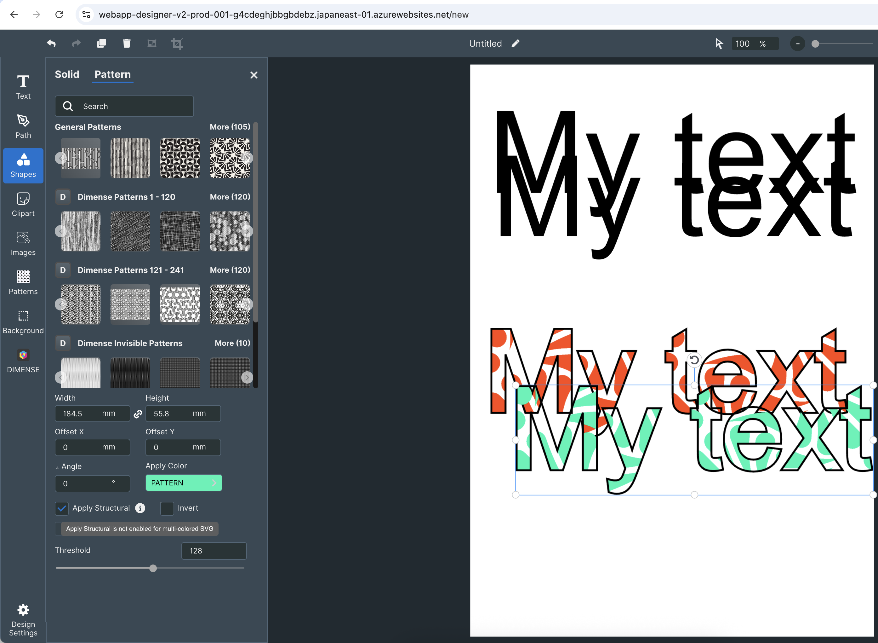This screenshot has height=643, width=878.
Task: Go back in browser
Action: point(14,14)
